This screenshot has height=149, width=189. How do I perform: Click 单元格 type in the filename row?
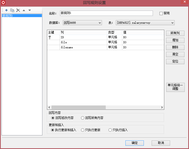point(115,48)
